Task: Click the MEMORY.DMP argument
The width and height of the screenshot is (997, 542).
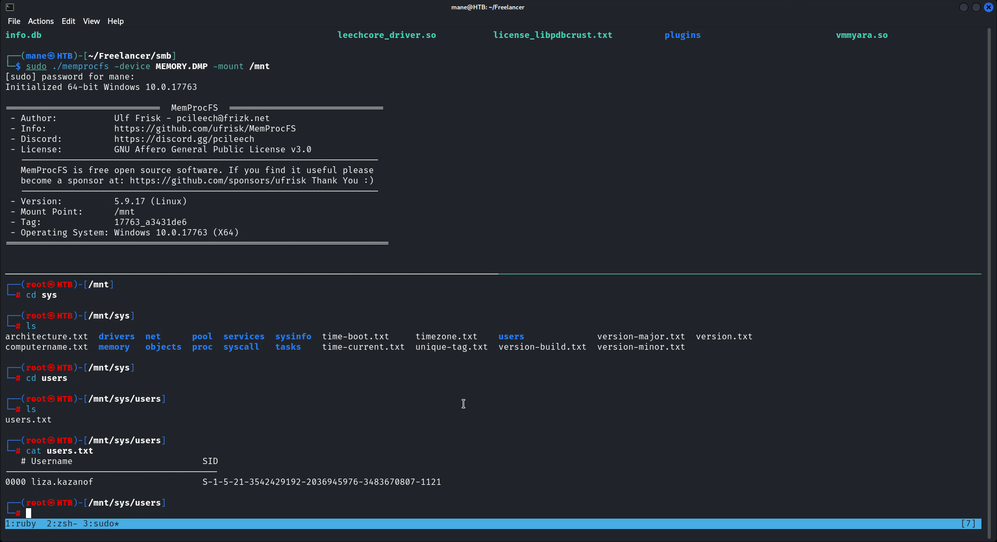Action: 182,67
